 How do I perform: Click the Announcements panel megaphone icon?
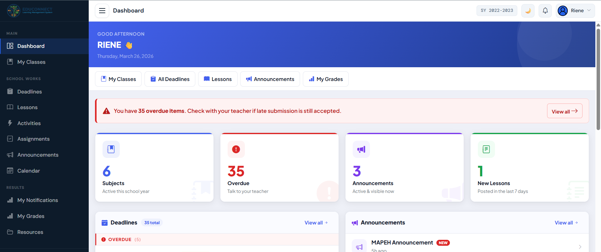(x=355, y=223)
